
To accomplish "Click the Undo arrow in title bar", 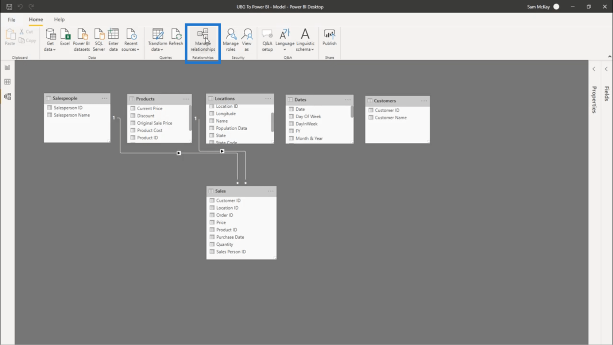I will tap(20, 7).
